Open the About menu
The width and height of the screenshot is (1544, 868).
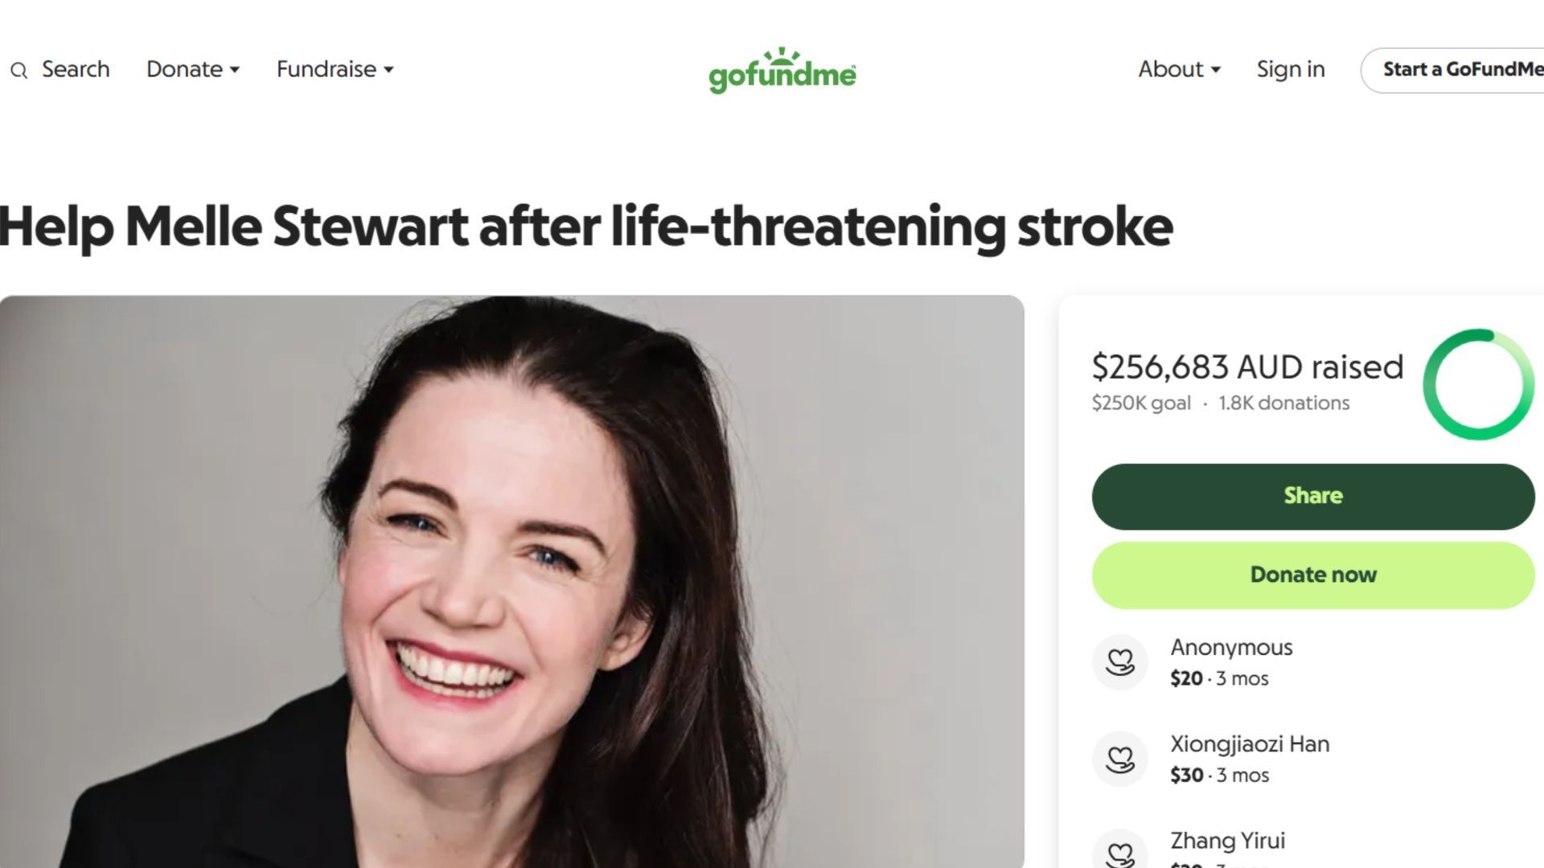tap(1180, 69)
